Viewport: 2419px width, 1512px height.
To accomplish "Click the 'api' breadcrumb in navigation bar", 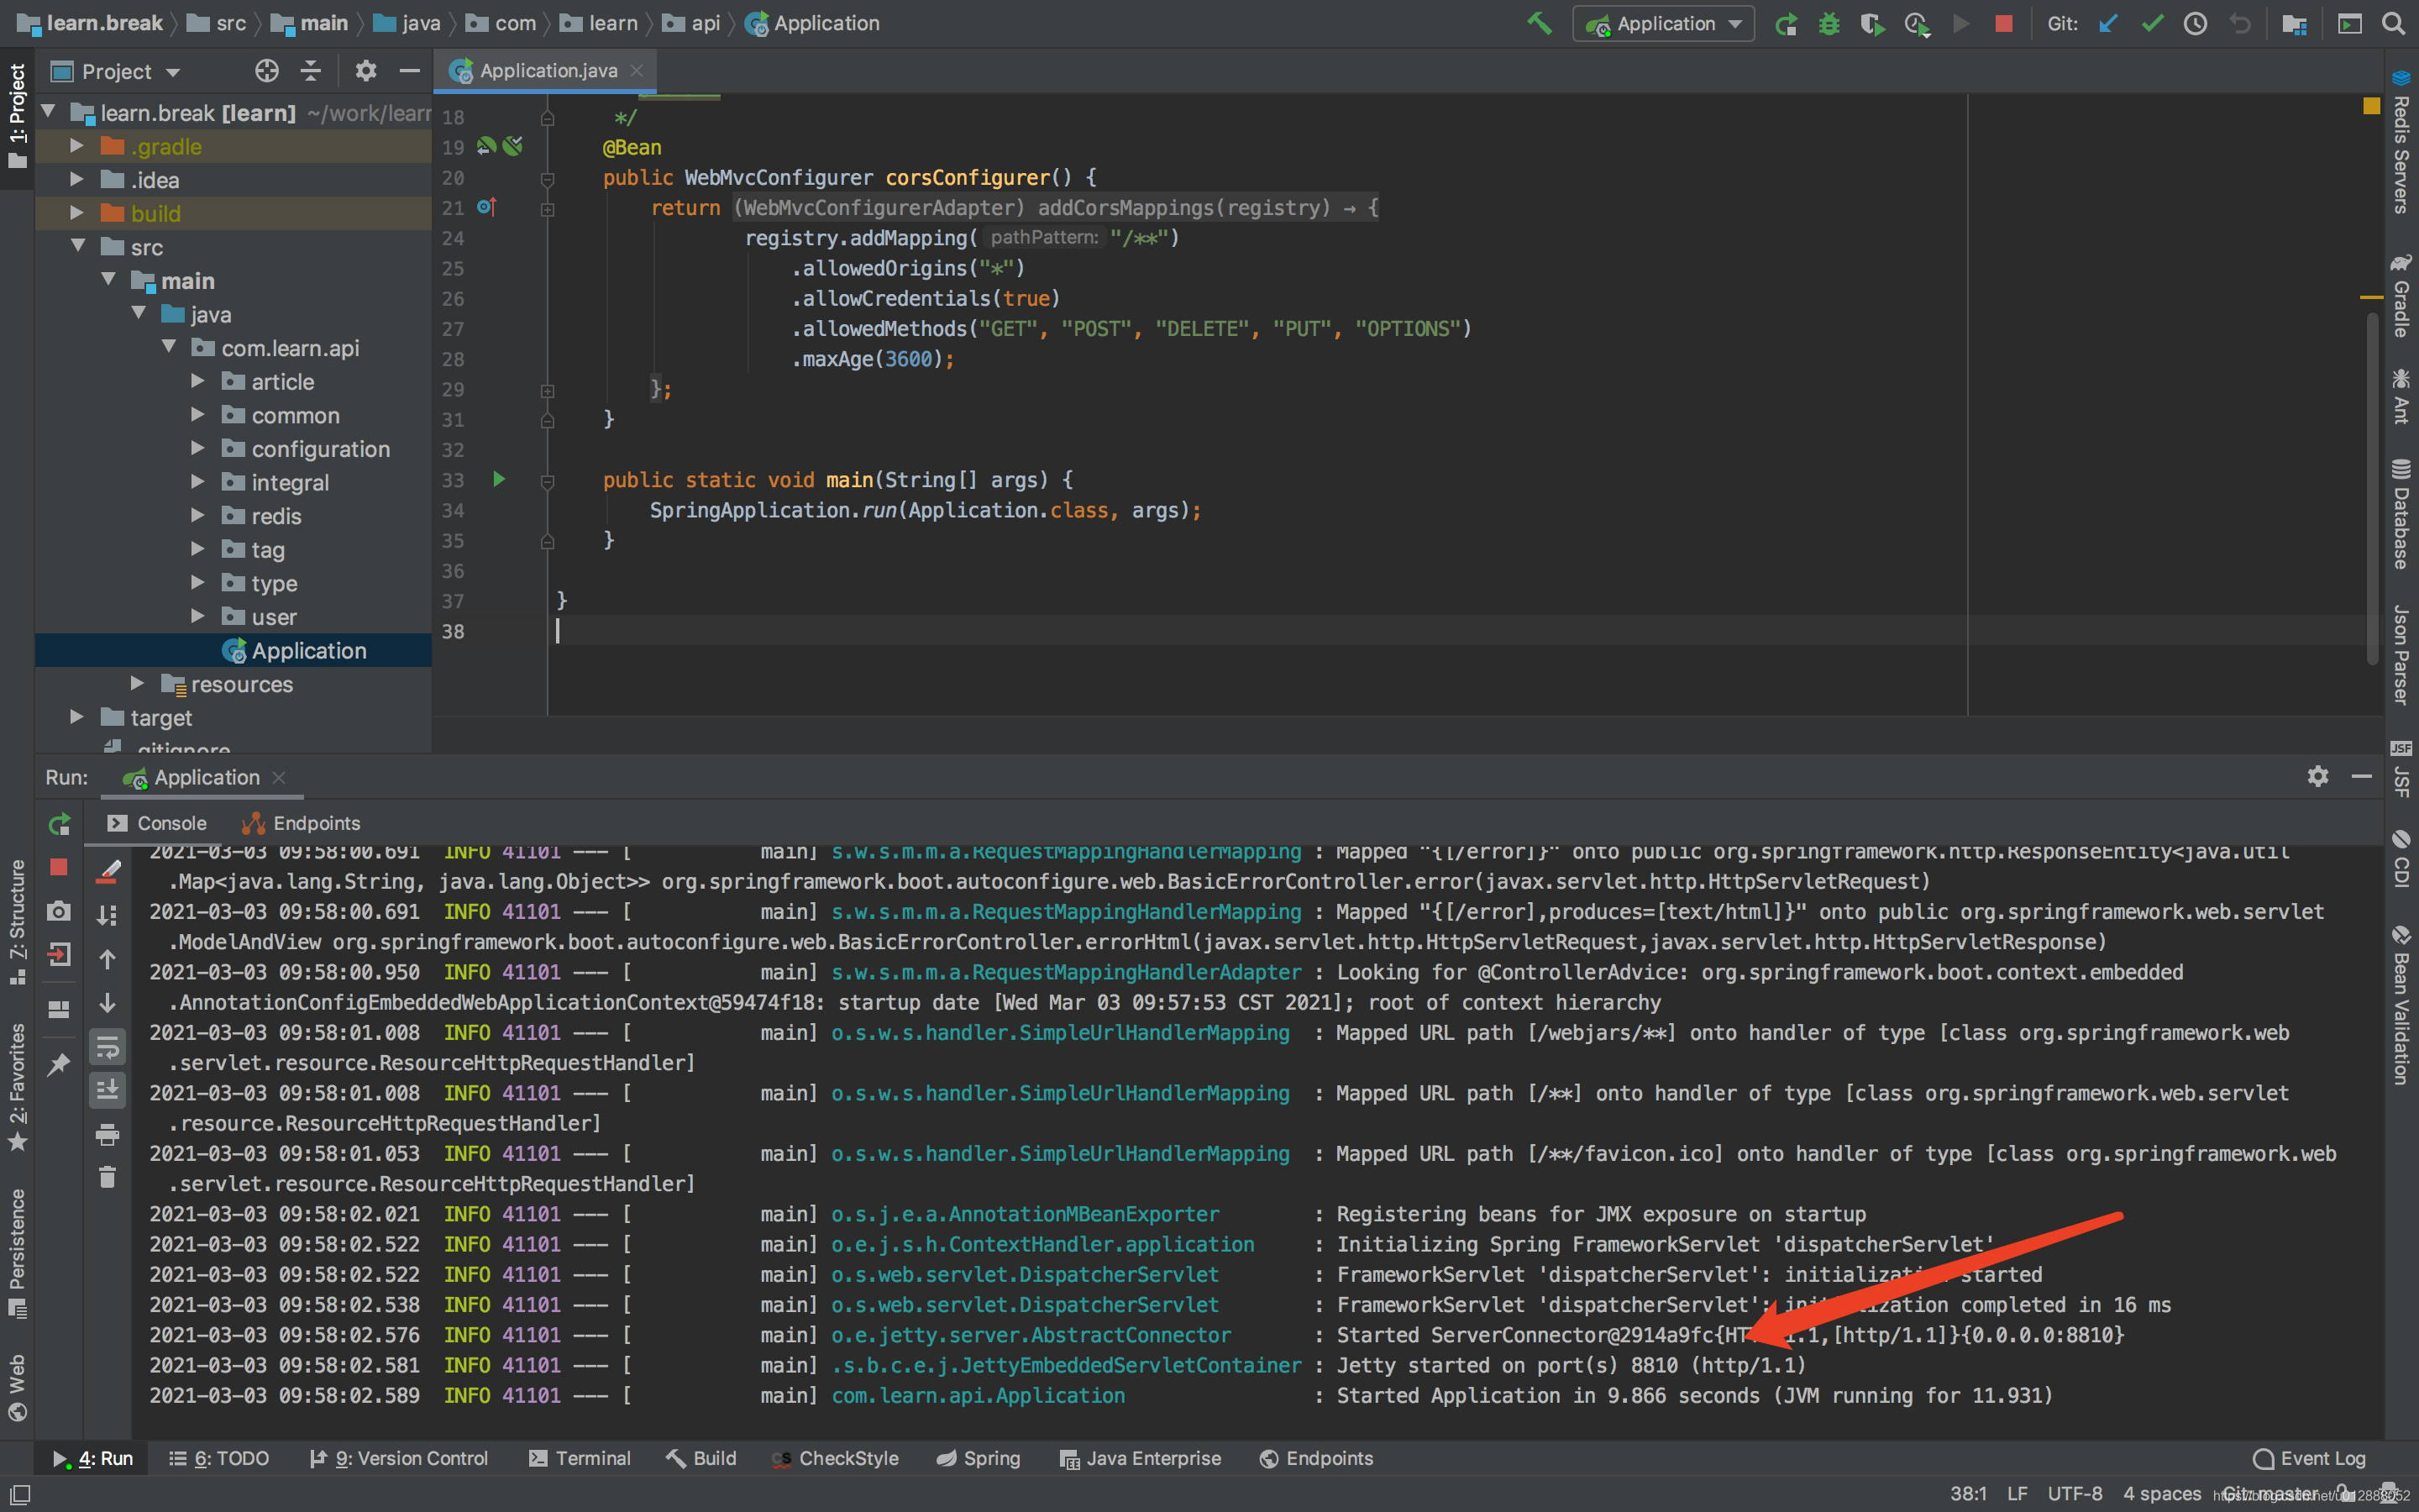I will click(692, 23).
